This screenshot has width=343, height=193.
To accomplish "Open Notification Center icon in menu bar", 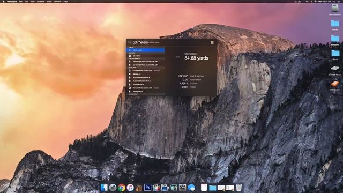I will point(339,1).
